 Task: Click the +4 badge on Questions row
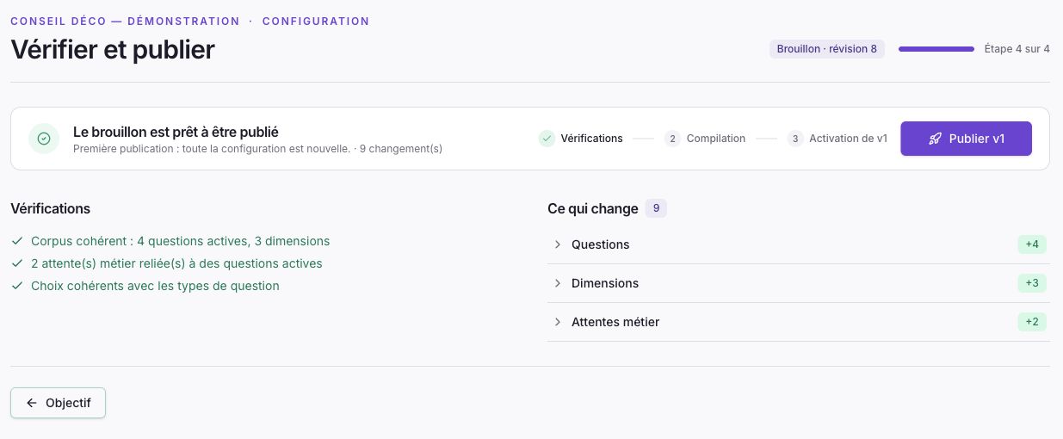tap(1032, 244)
